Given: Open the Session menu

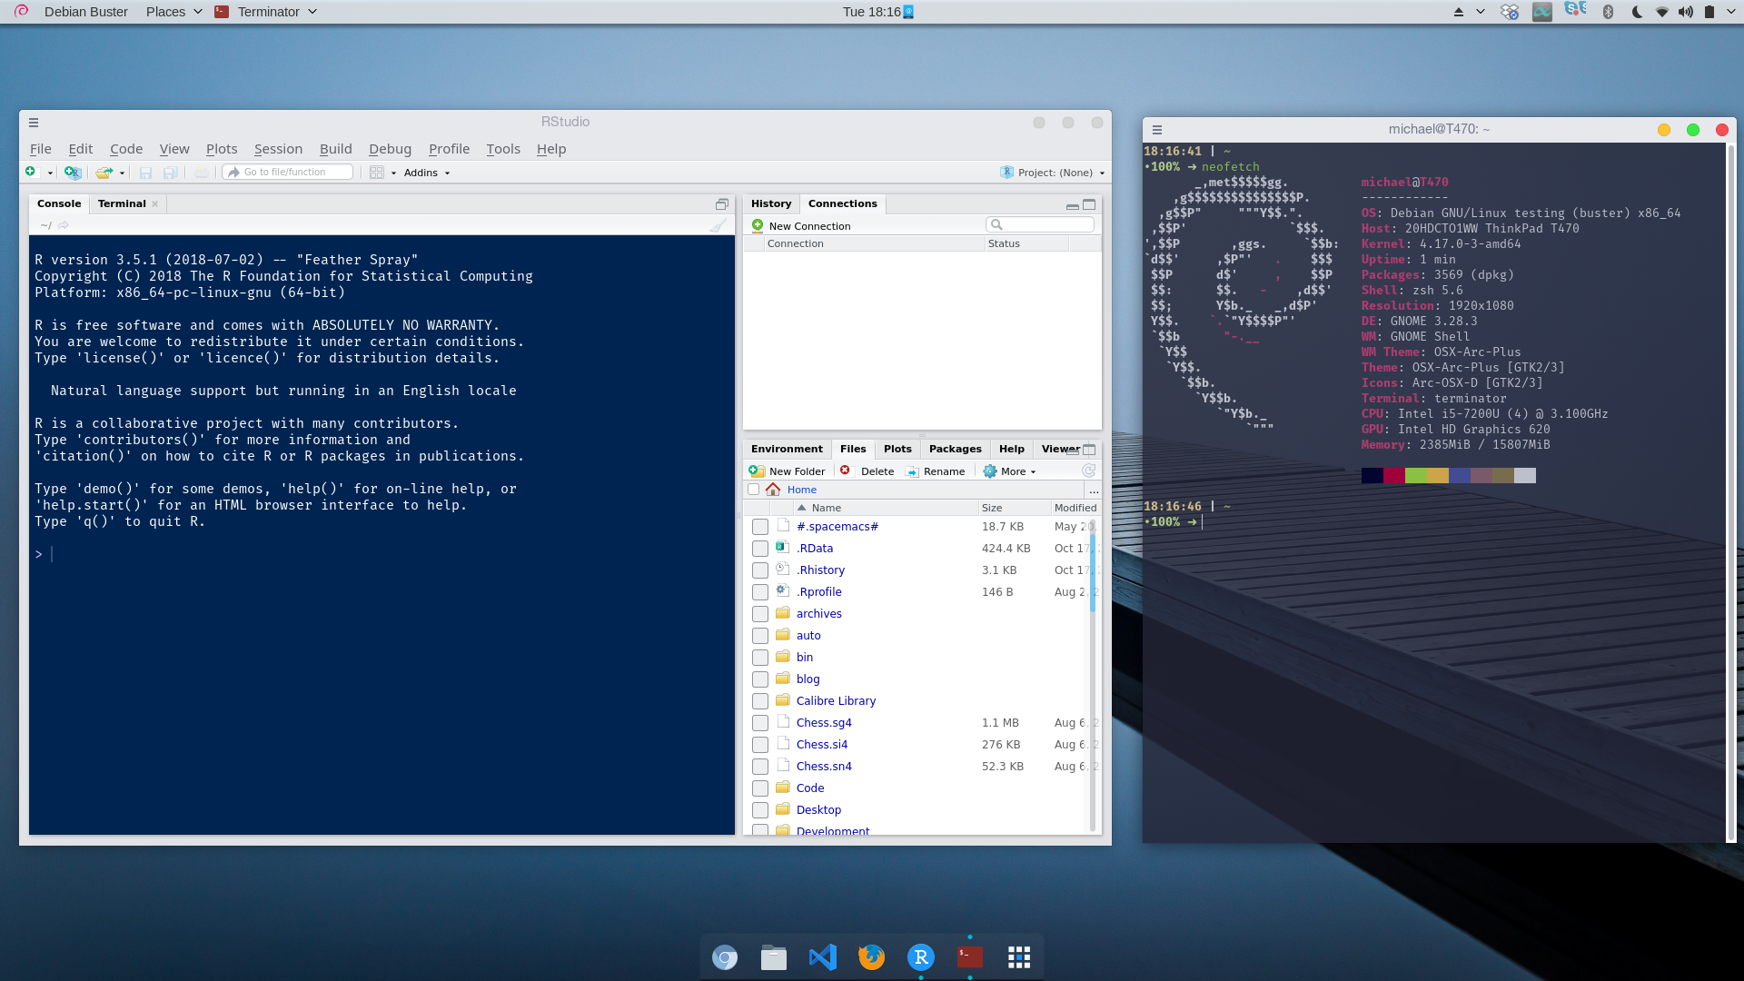Looking at the screenshot, I should [278, 149].
